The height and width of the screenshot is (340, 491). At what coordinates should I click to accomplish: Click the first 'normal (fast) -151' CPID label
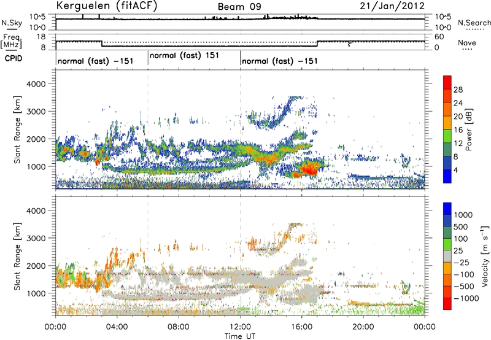coord(96,61)
